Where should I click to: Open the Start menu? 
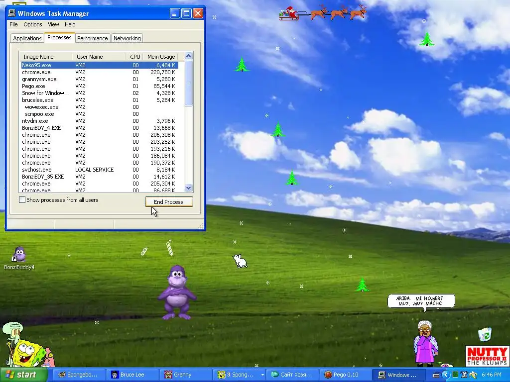point(23,375)
